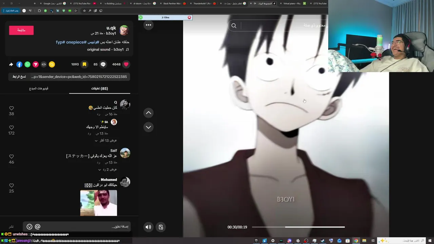This screenshot has height=244, width=434.
Task: Open the Chrome icon in the taskbar
Action: click(356, 241)
